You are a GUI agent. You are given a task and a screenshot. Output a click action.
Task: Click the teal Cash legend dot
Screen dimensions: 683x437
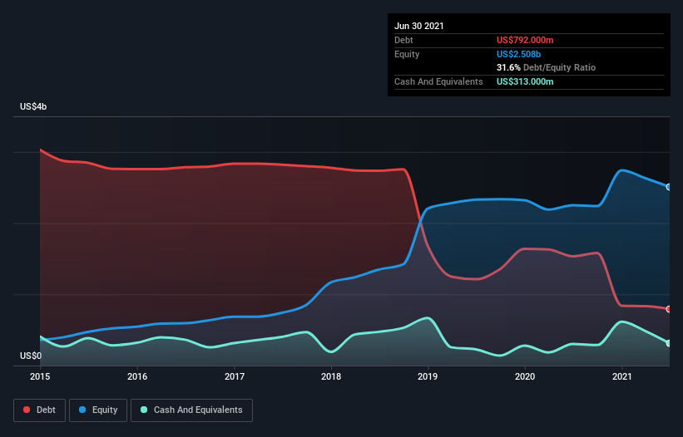144,410
